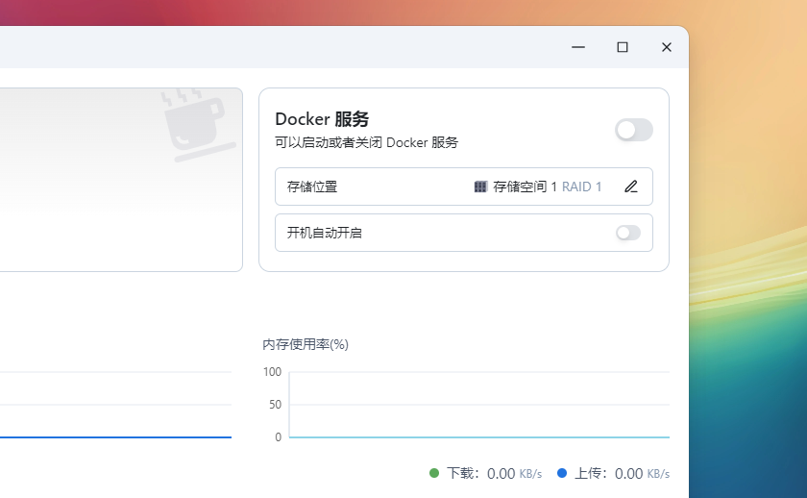The height and width of the screenshot is (498, 807).
Task: Click the RAID 1 label
Action: (581, 187)
